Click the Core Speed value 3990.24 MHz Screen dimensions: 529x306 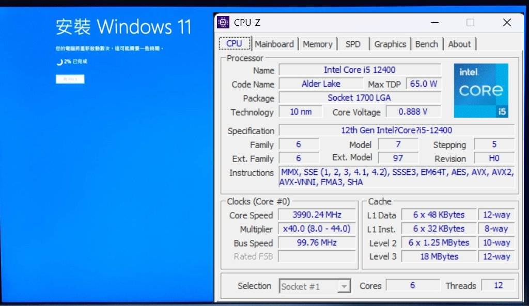click(317, 215)
